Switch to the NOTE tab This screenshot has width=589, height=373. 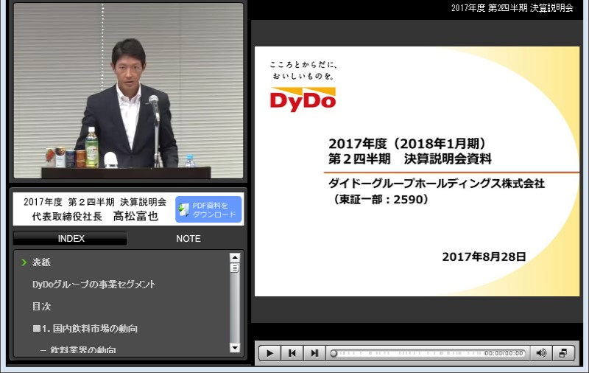(188, 239)
